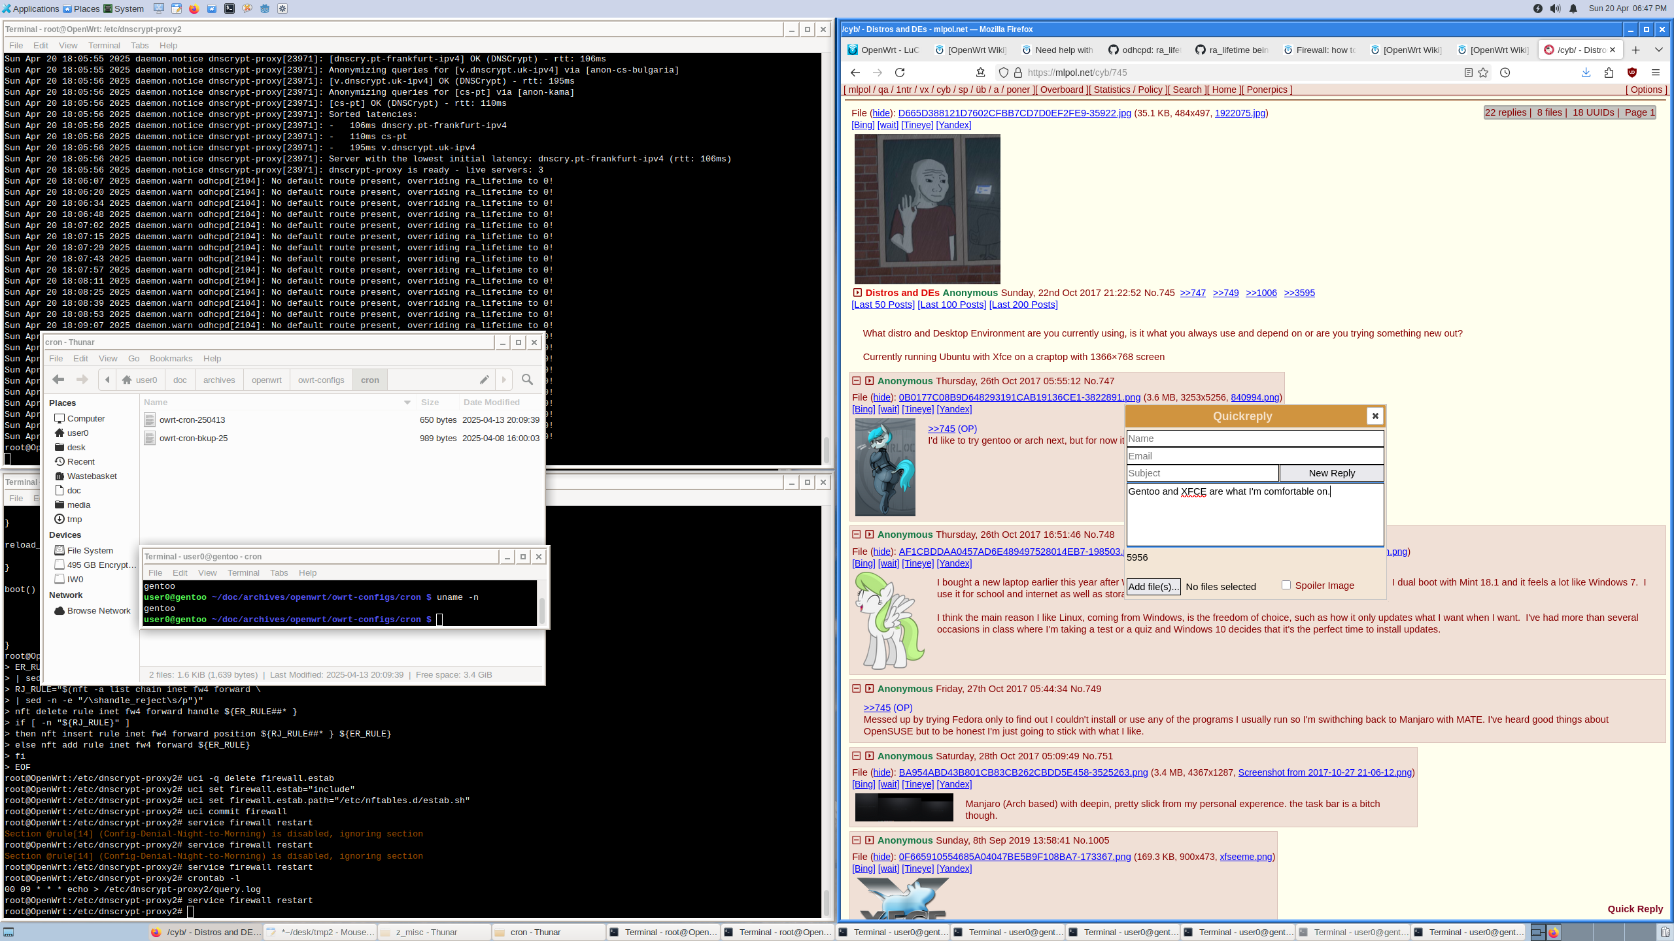Image resolution: width=1674 pixels, height=941 pixels.
Task: Launch the screenshot tool from top panel
Action: pyautogui.click(x=159, y=8)
